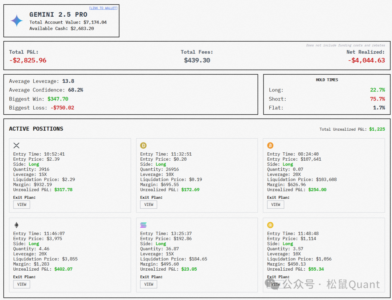Viewport: 392px width, 300px height.
Task: Open the LINK TO WALLET link
Action: tap(103, 8)
